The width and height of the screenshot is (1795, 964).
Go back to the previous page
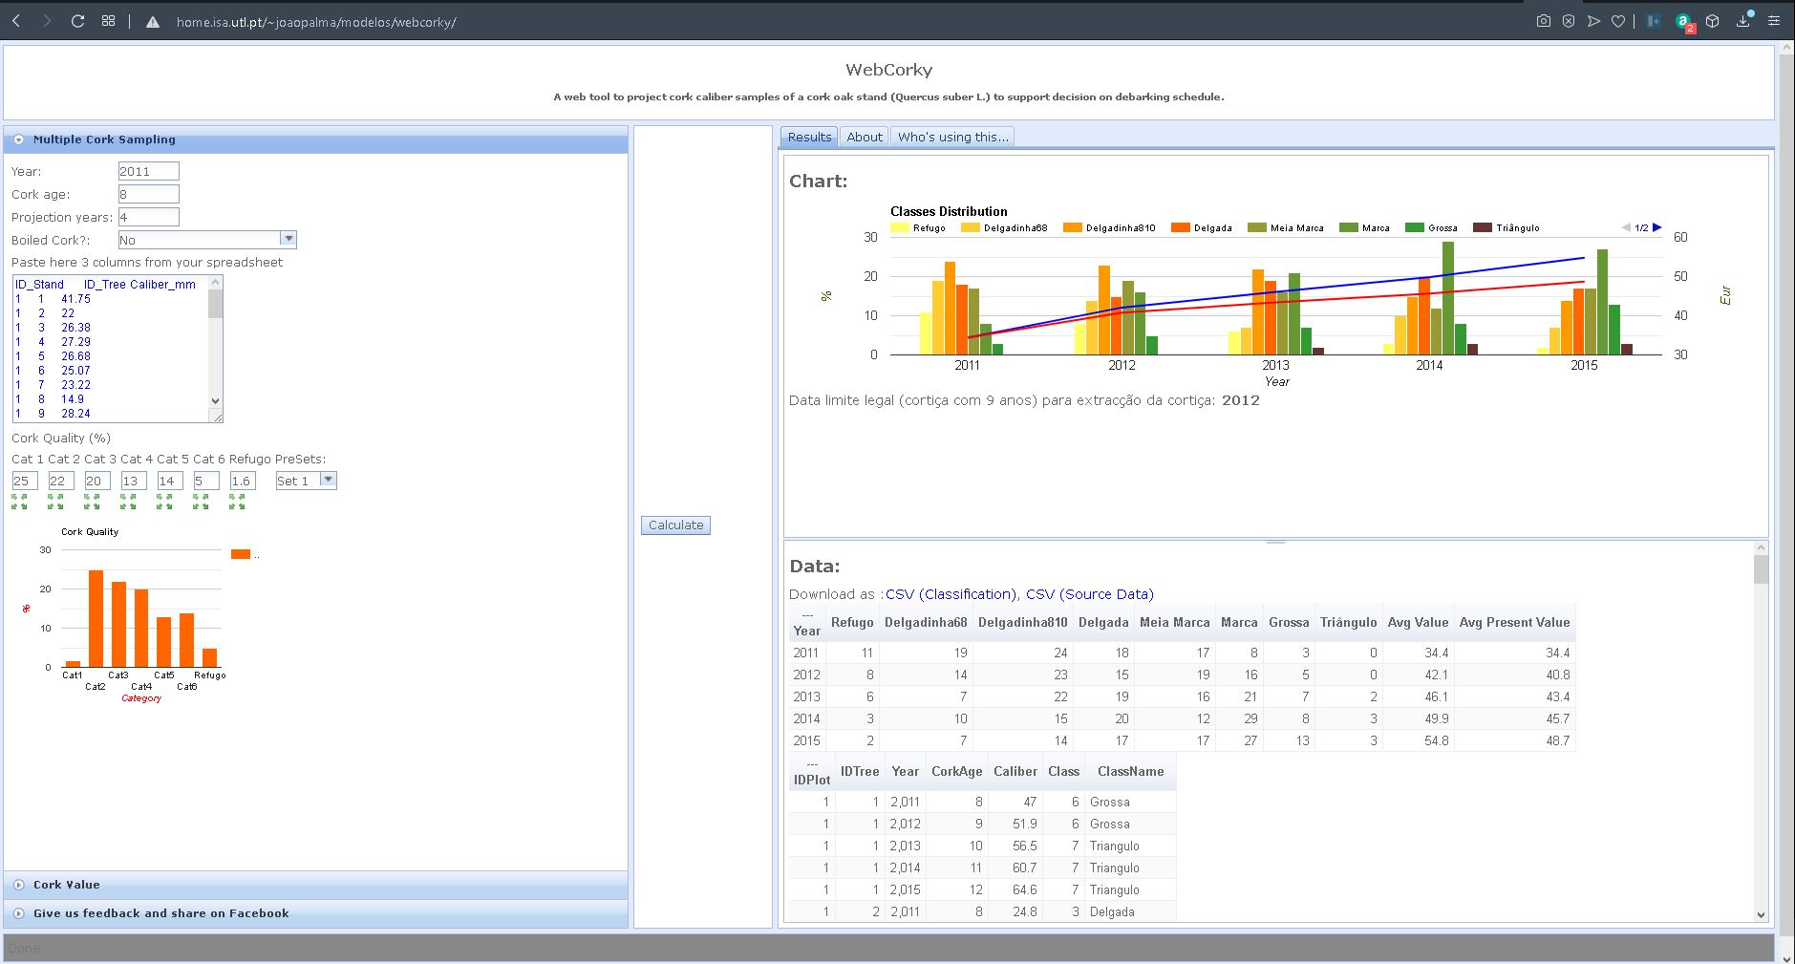point(16,21)
